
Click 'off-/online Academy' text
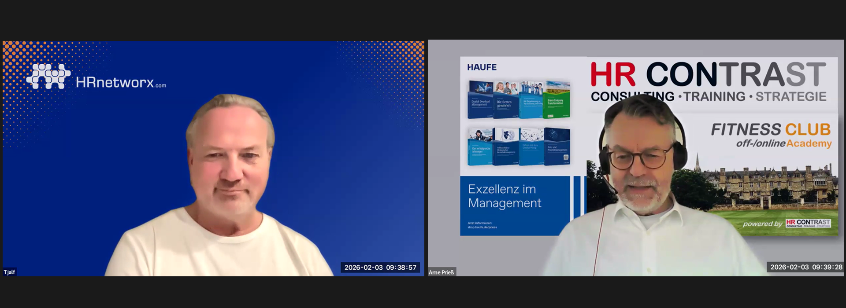(x=784, y=143)
